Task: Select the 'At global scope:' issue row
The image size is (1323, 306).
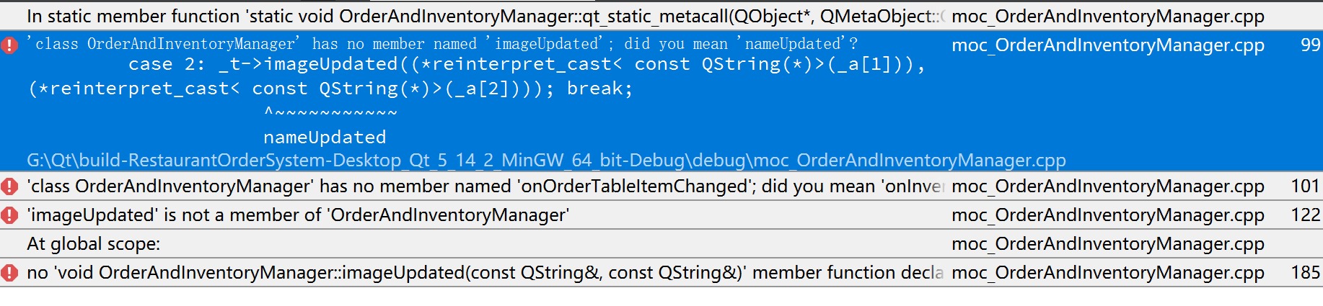Action: coord(661,244)
